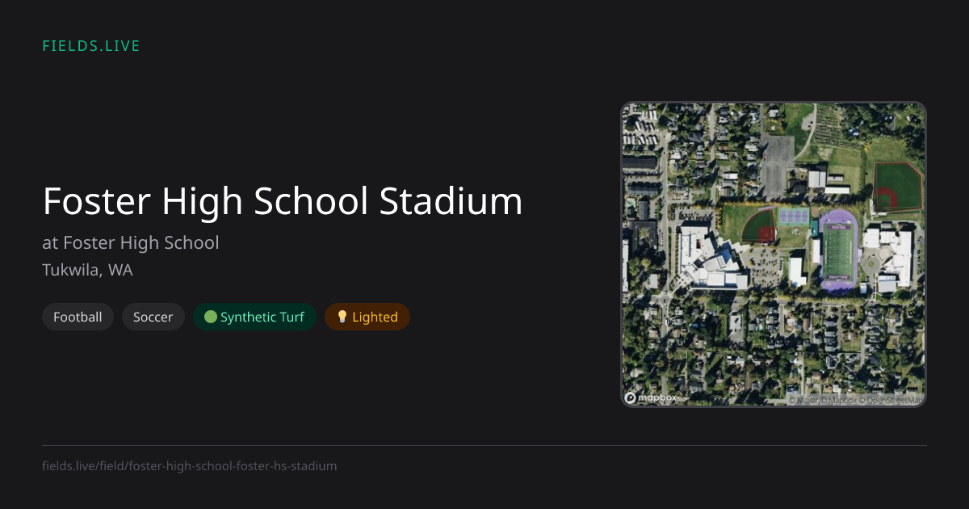
Task: Click the light bulb icon in Lighted badge
Action: (342, 317)
